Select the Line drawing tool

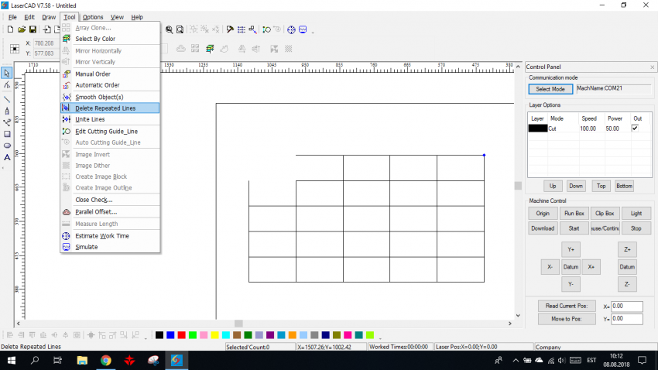click(x=7, y=99)
